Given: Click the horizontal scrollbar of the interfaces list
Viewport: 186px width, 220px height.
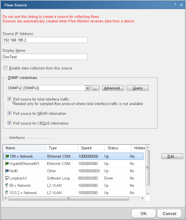Looking at the screenshot, I should click(69, 198).
